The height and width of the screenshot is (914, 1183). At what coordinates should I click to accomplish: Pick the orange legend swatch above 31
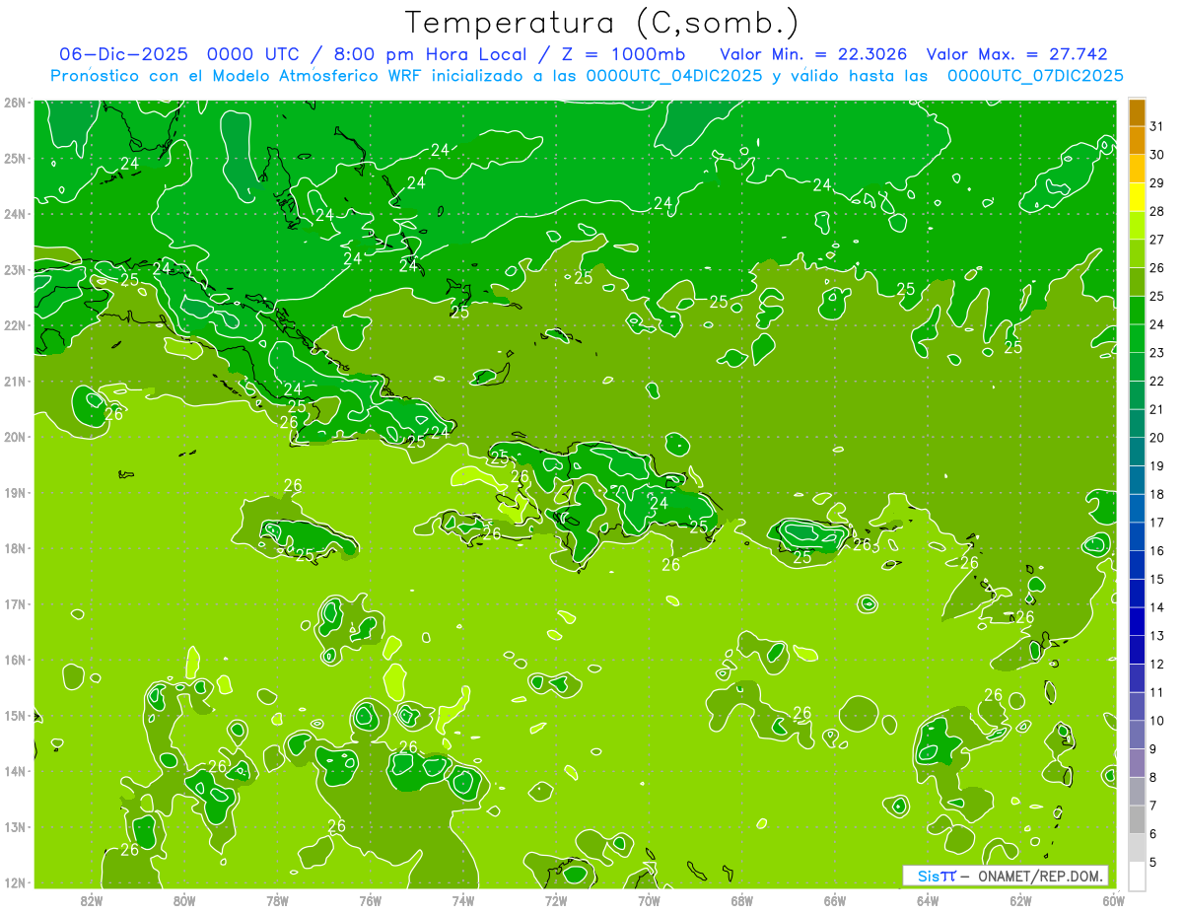point(1137,112)
